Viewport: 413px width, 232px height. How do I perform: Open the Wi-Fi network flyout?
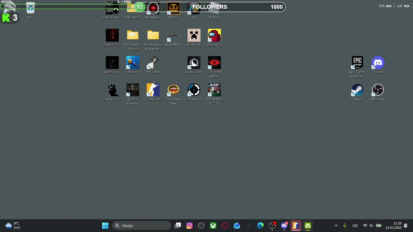[x=365, y=226]
